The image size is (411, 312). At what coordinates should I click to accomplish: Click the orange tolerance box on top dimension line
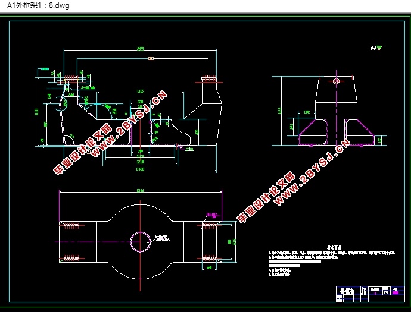[151, 59]
